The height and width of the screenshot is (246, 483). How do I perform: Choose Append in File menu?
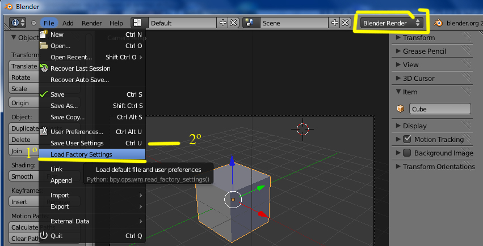92,180
